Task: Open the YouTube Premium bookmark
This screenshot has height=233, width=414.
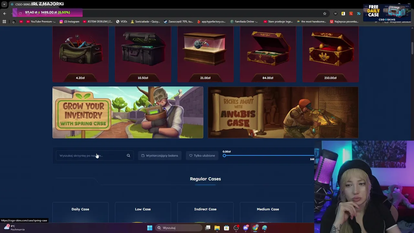Action: [x=40, y=22]
